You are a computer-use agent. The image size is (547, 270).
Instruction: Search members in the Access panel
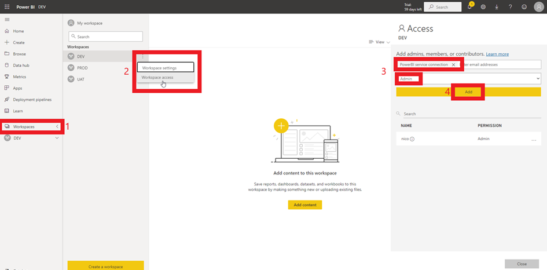click(x=468, y=114)
